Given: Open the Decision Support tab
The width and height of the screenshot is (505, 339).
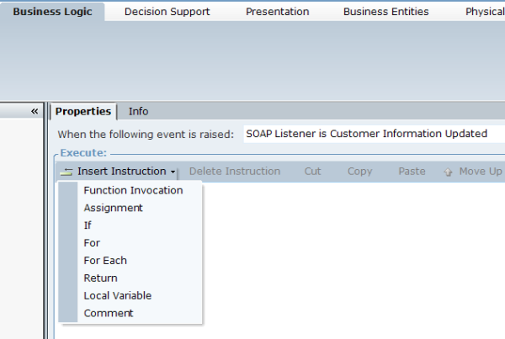Looking at the screenshot, I should point(167,12).
